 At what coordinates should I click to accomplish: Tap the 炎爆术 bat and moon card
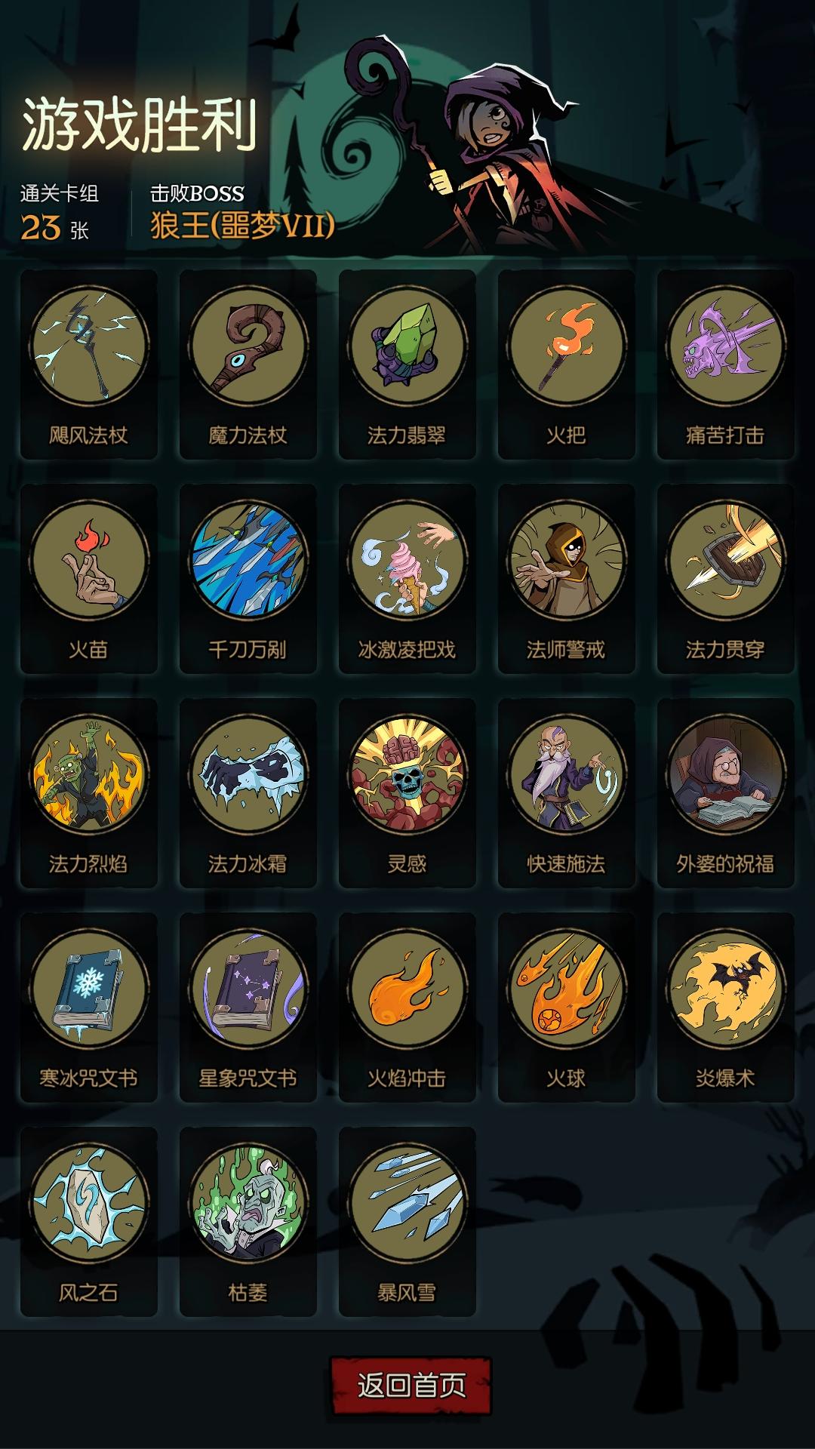[x=726, y=1008]
